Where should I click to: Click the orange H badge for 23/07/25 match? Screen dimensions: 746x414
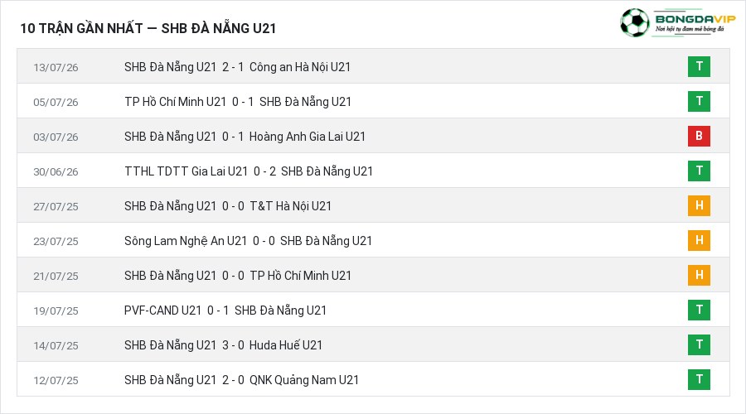click(699, 240)
